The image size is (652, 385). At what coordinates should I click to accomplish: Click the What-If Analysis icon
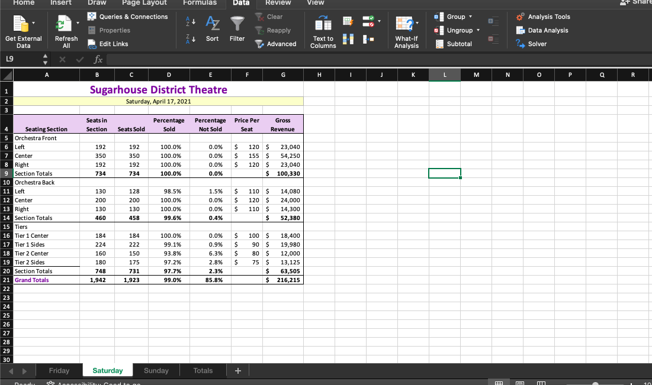(x=404, y=24)
